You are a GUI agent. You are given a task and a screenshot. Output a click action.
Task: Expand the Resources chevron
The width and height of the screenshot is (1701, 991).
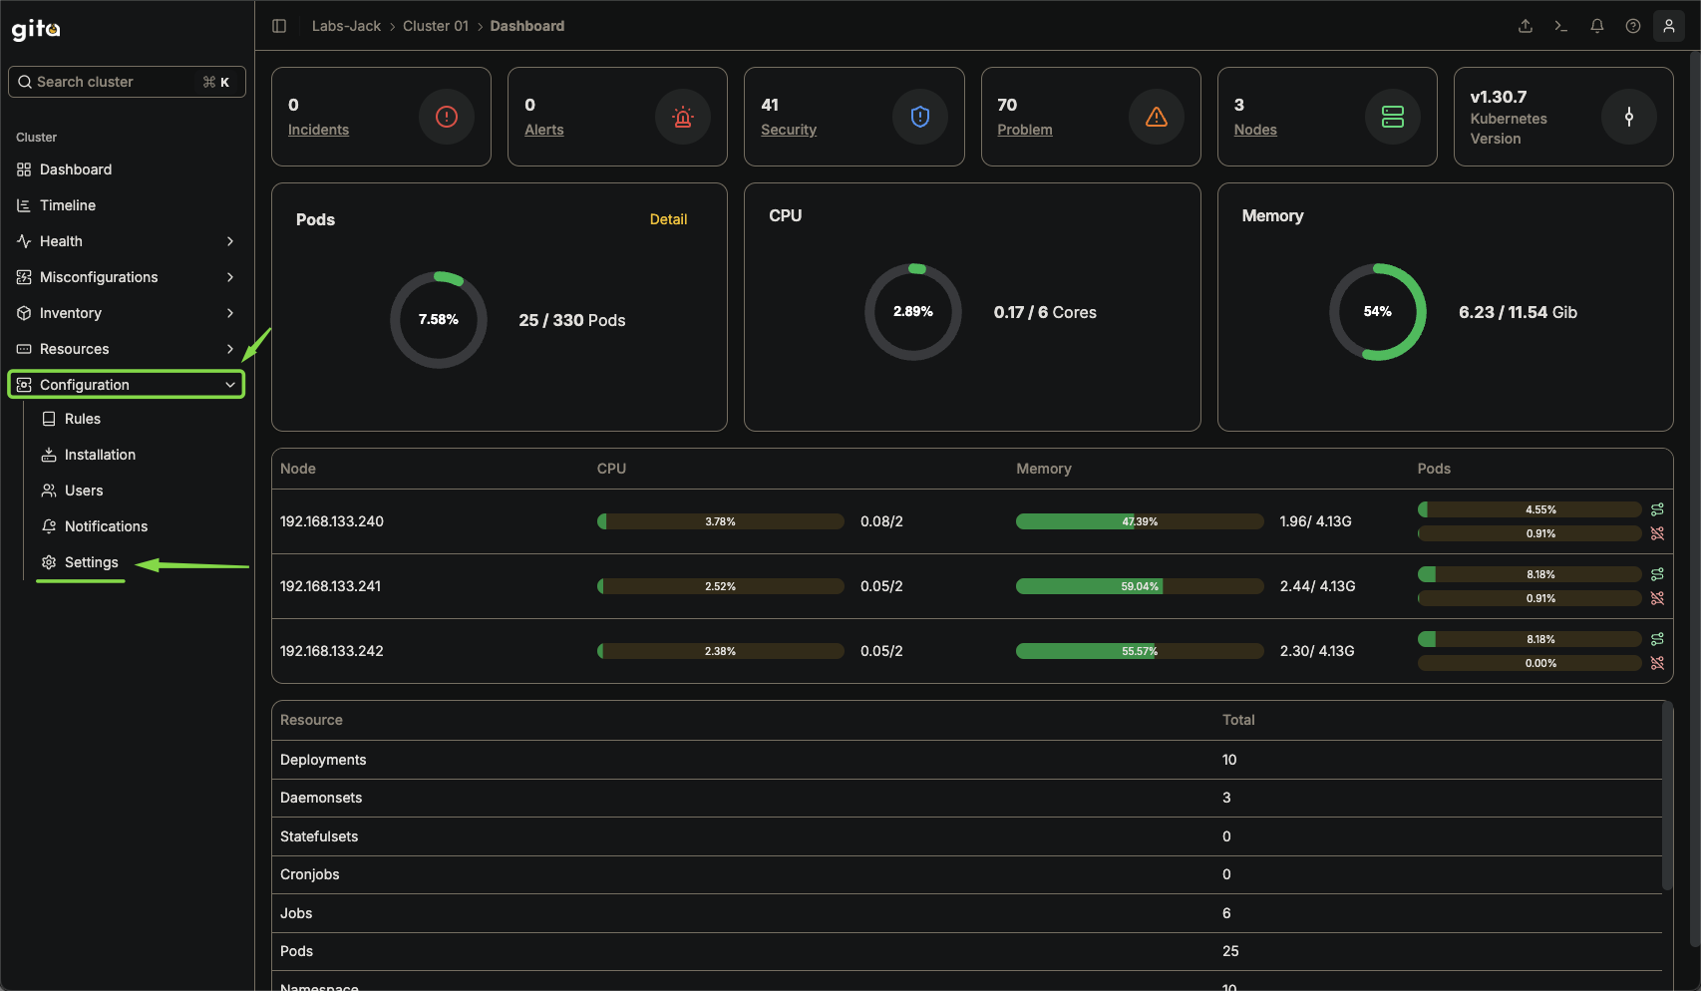(230, 349)
